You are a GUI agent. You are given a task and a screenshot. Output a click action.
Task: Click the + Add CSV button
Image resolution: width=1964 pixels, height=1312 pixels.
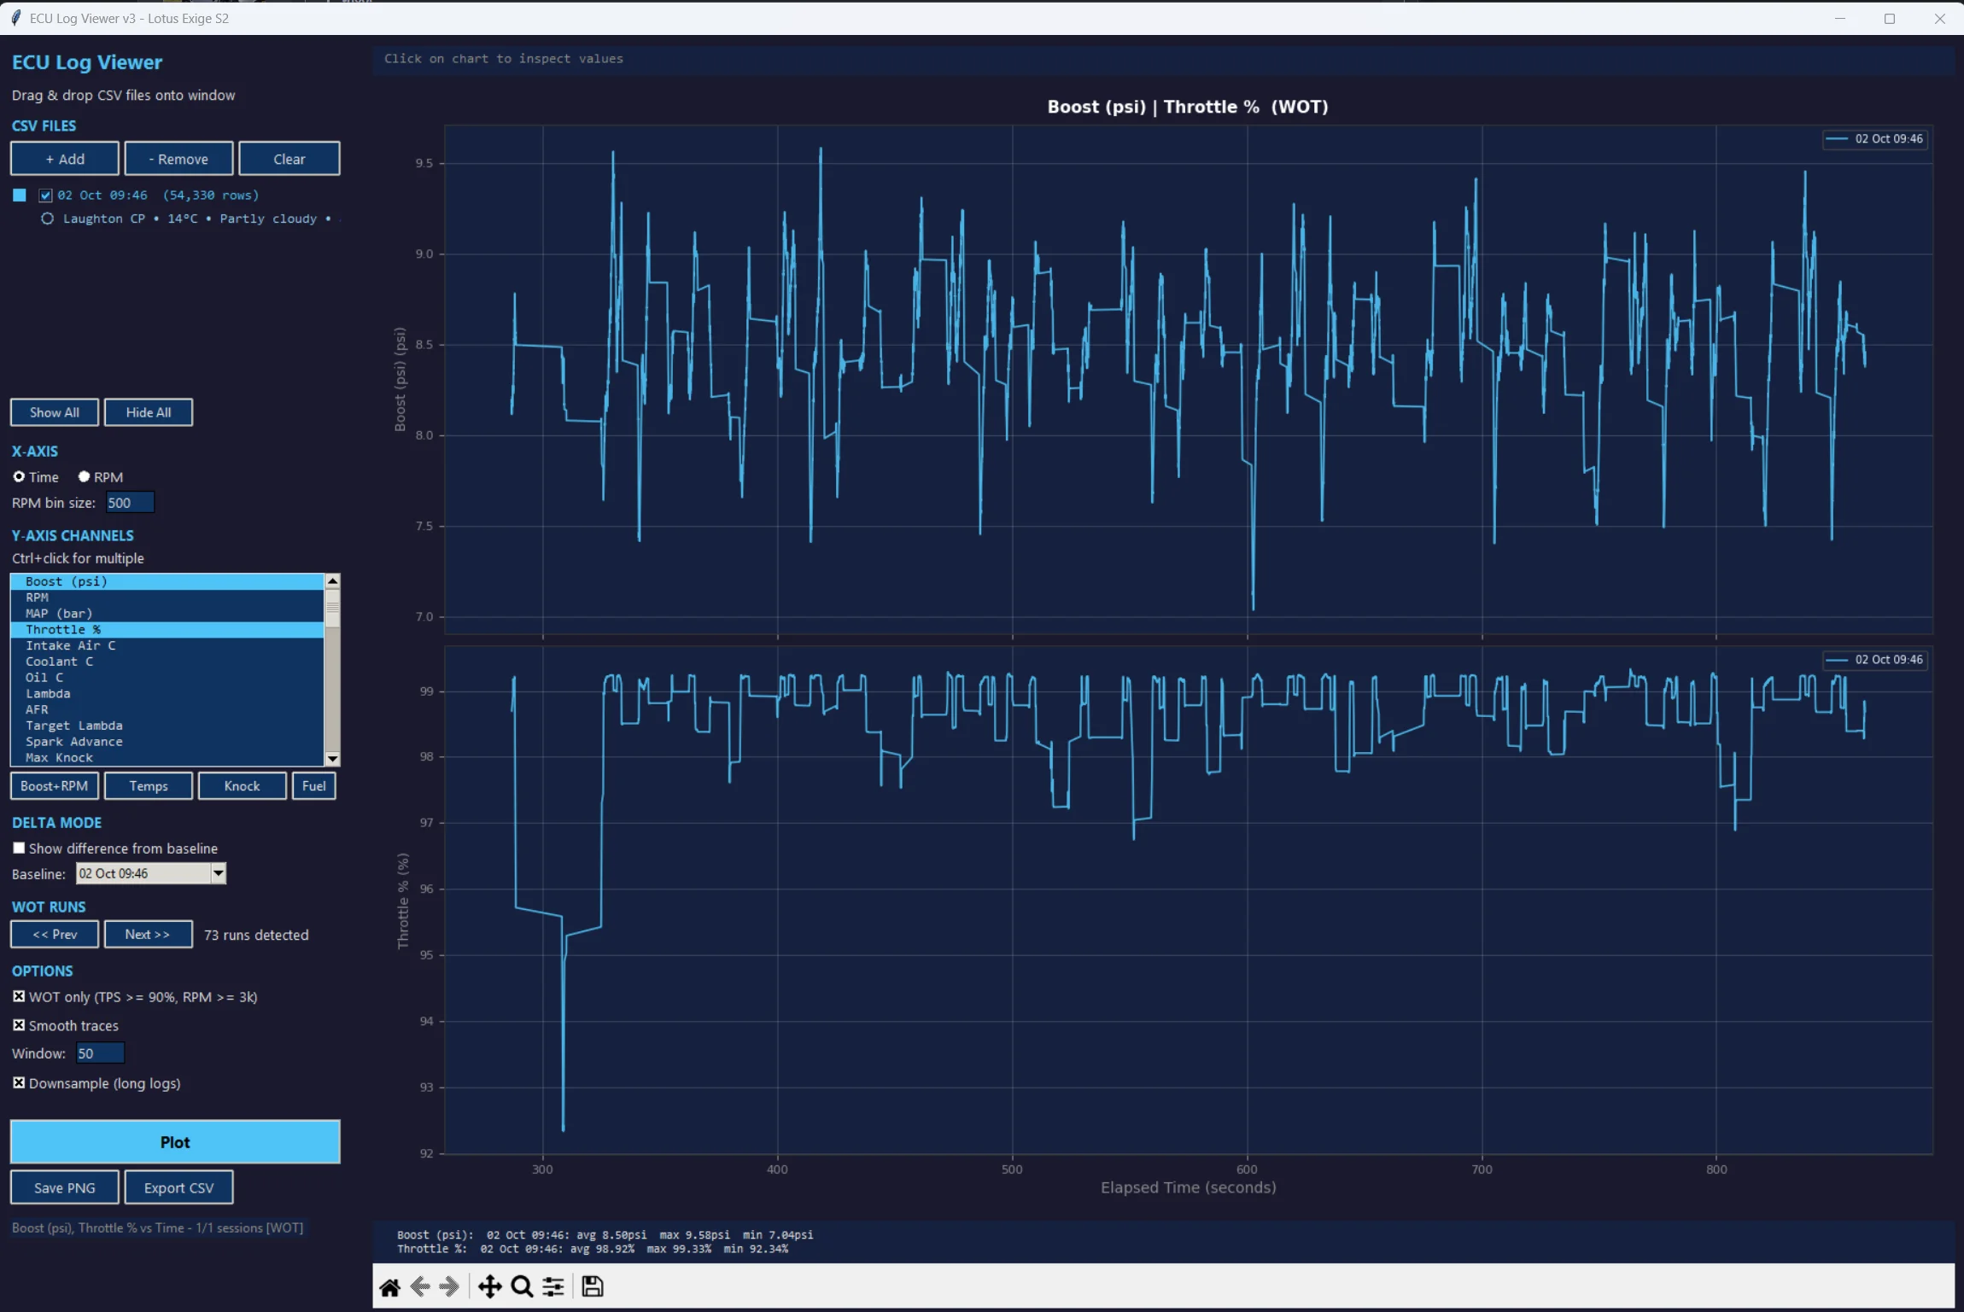[x=65, y=159]
